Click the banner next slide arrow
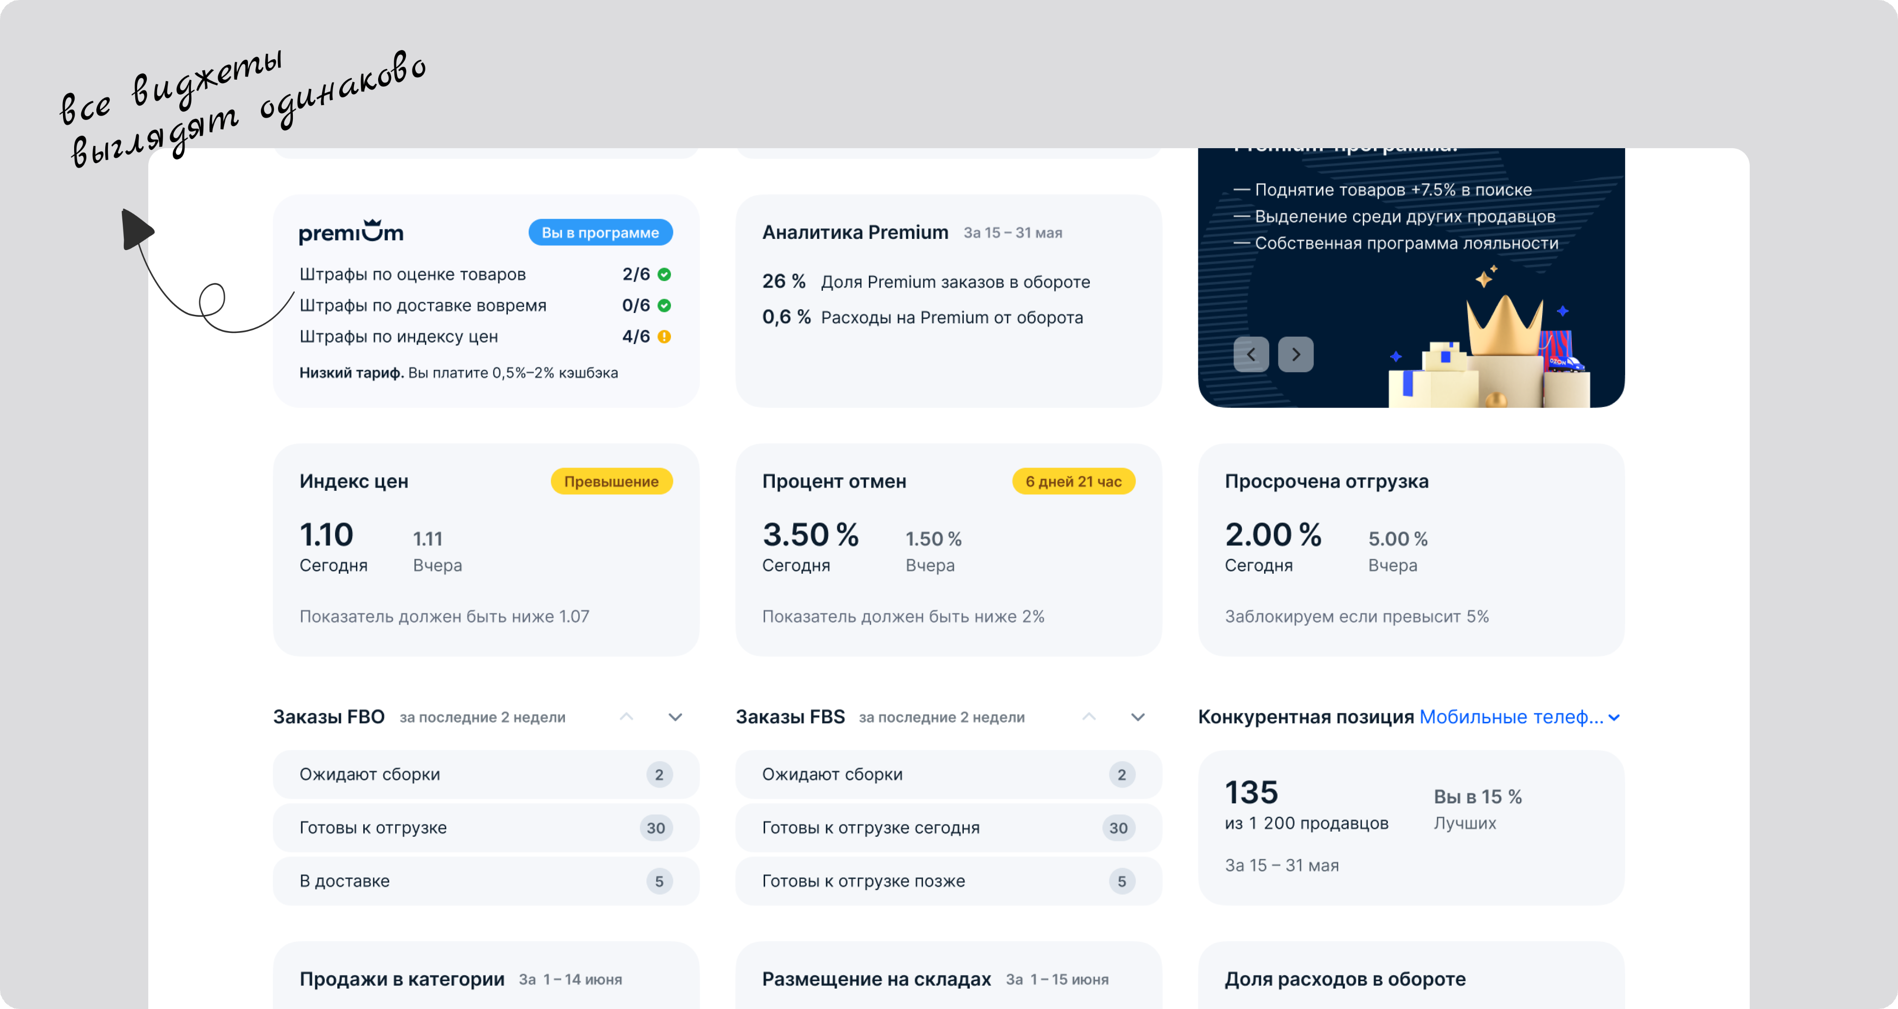Screen dimensions: 1898x1009 (x=1295, y=354)
